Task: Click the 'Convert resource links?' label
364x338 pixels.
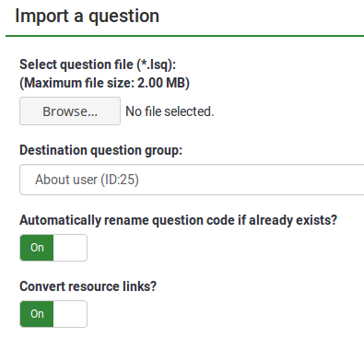Action: click(x=88, y=286)
